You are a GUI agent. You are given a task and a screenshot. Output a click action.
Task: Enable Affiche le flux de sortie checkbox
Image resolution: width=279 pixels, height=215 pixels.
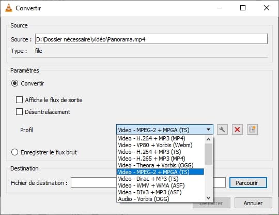19,100
